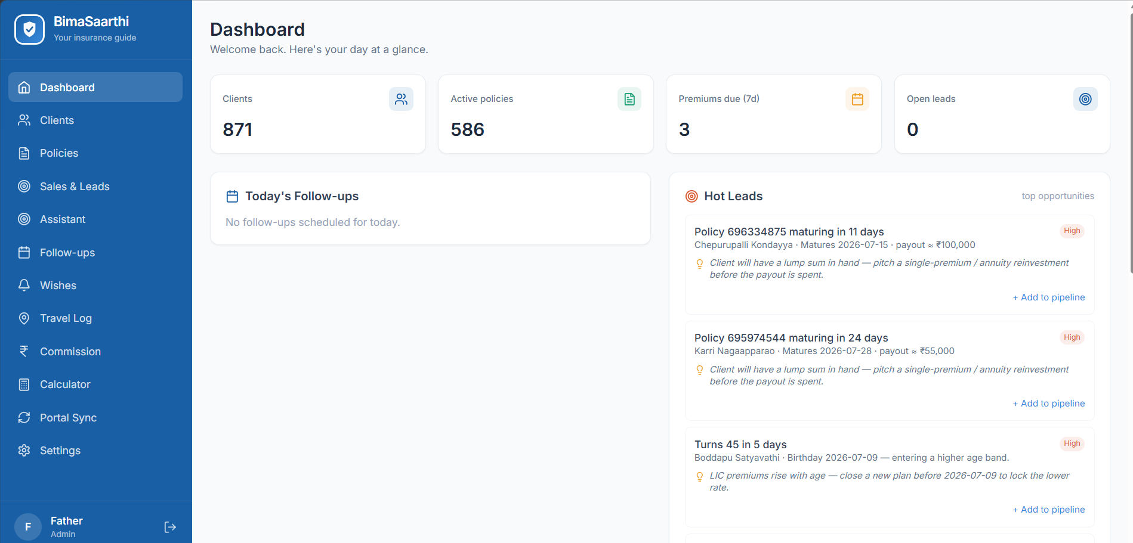Add Boddapu Satyavathi lead to pipeline

coord(1049,510)
